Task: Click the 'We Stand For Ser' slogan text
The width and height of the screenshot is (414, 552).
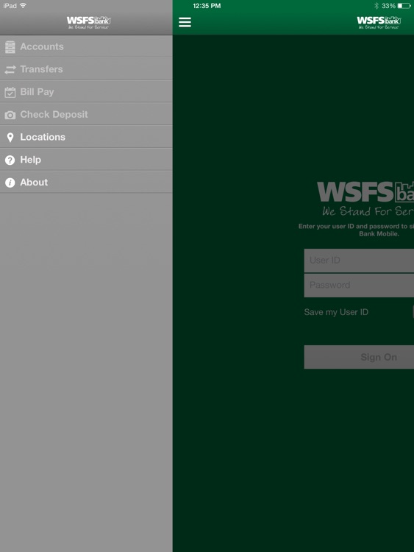Action: point(368,211)
